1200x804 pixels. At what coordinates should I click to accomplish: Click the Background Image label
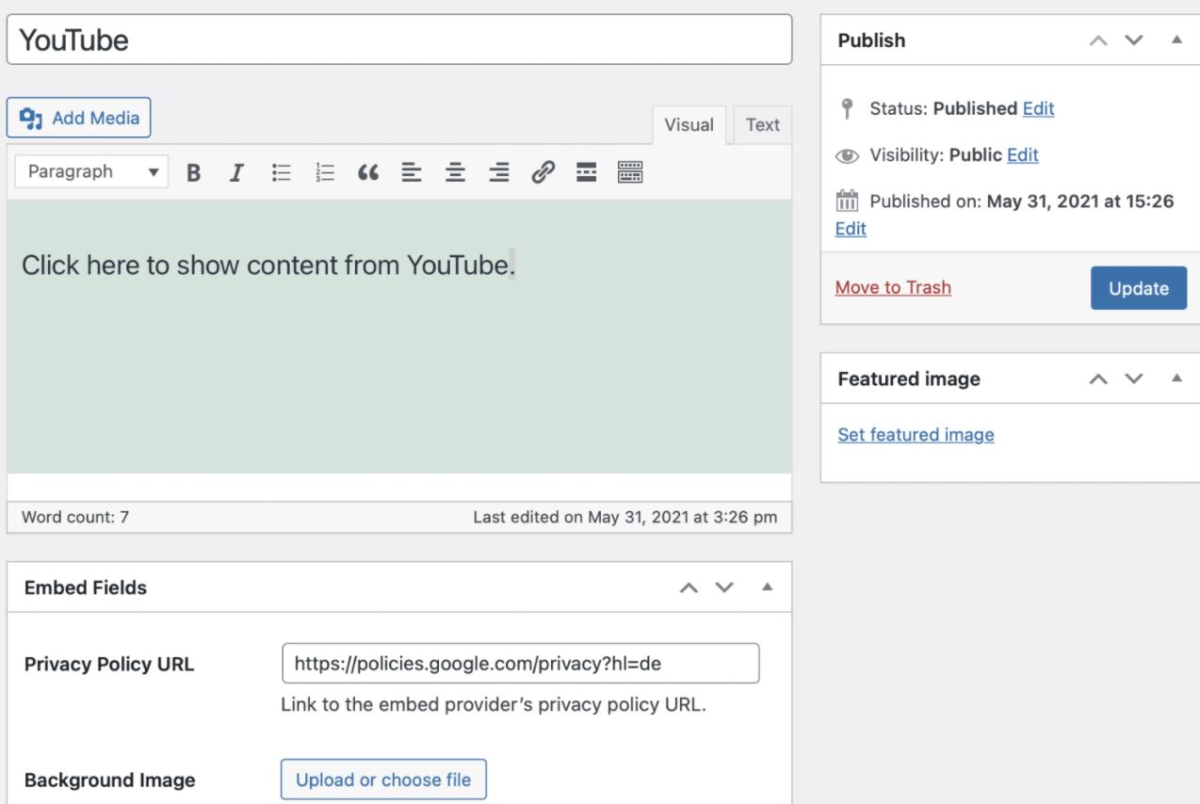point(110,780)
